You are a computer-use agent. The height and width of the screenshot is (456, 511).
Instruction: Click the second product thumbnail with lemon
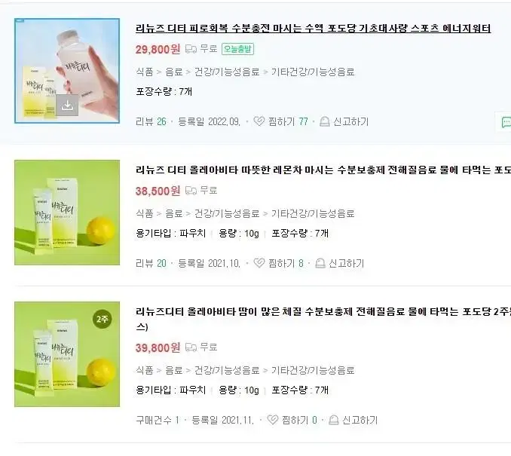pyautogui.click(x=67, y=213)
